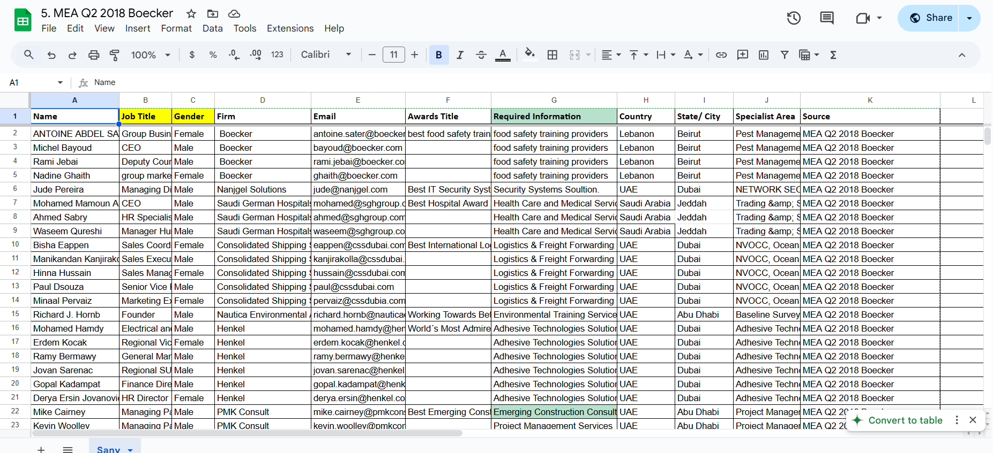Click the font size field
The image size is (993, 453).
tap(394, 55)
